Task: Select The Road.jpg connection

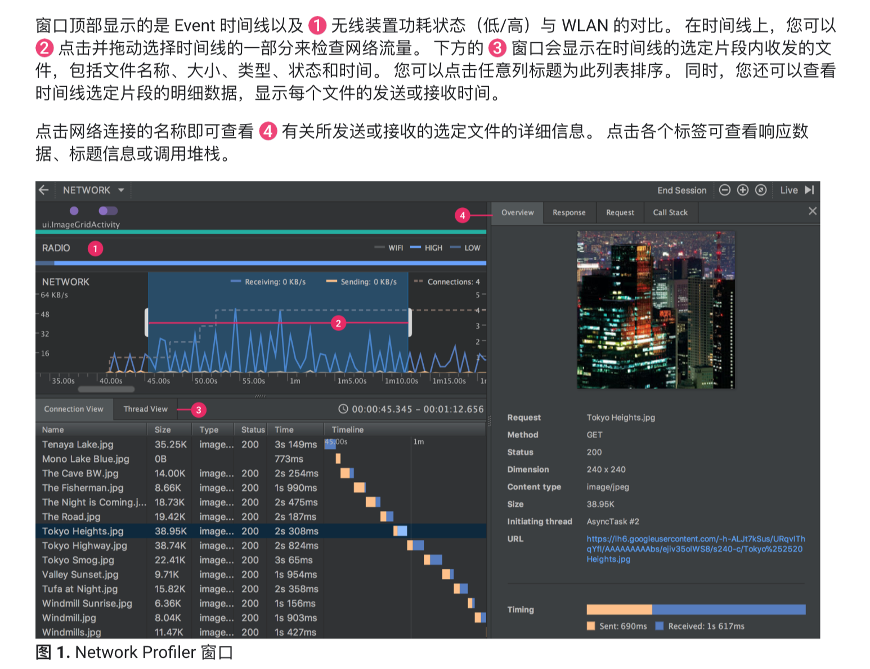Action: [261, 517]
